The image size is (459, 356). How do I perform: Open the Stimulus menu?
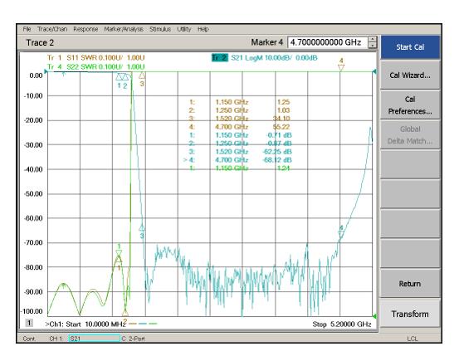[160, 29]
